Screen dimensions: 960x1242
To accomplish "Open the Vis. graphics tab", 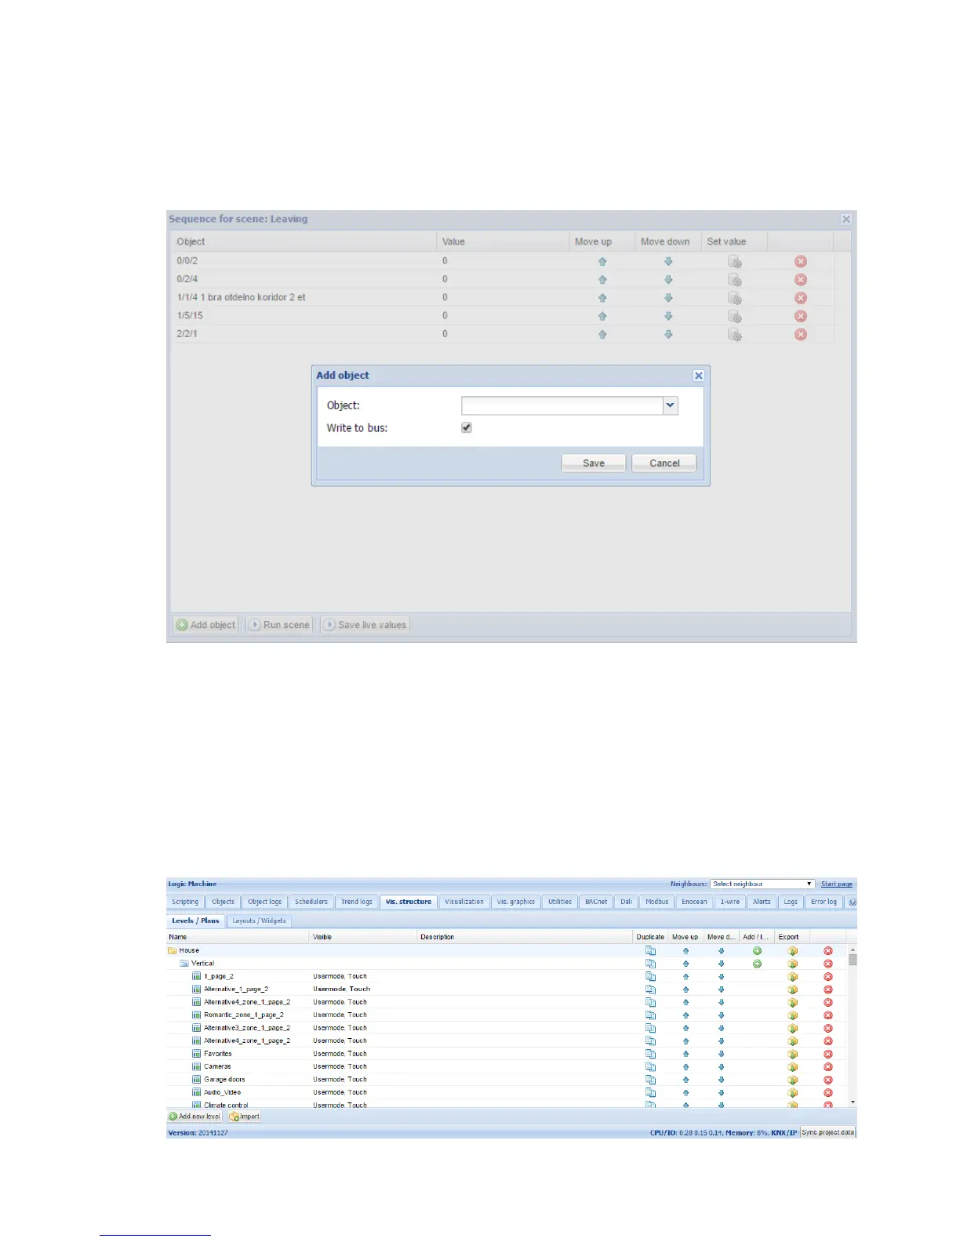I will (x=516, y=902).
